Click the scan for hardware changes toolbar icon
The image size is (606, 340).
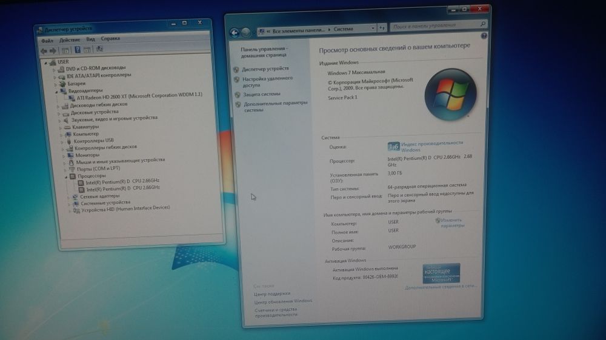[x=100, y=48]
